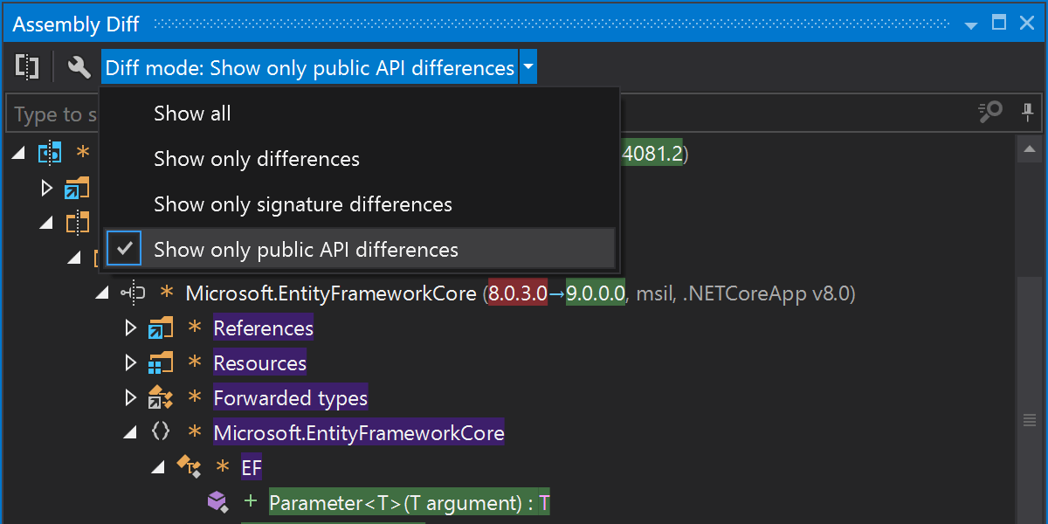Image resolution: width=1048 pixels, height=524 pixels.
Task: Toggle the pin icon beside search
Action: click(1027, 114)
